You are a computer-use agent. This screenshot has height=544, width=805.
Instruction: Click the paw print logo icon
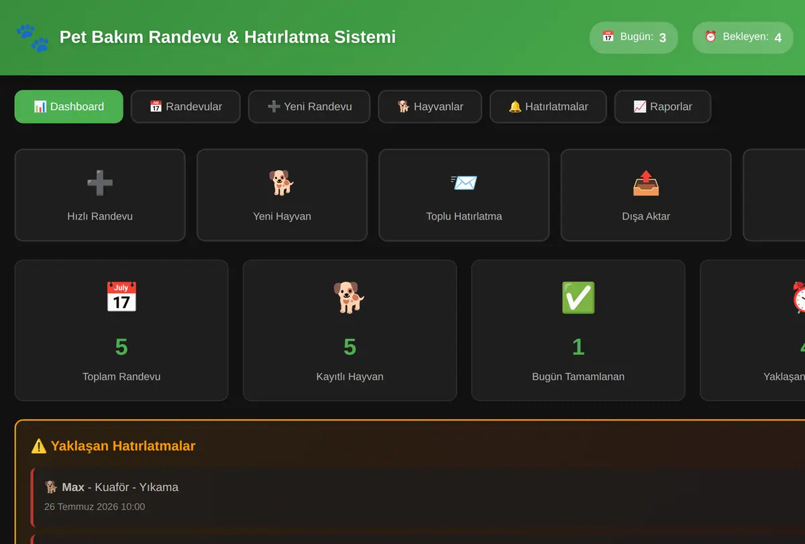pos(32,38)
